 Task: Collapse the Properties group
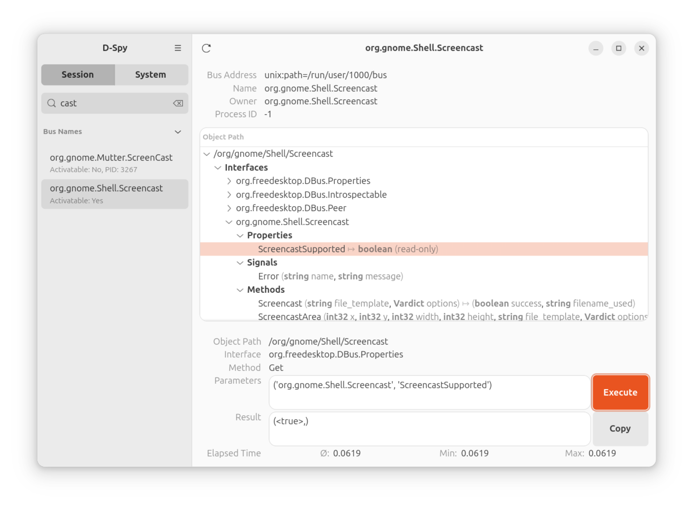tap(240, 235)
